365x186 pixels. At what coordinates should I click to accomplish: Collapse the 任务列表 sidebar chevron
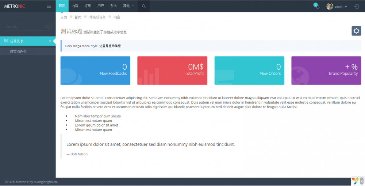point(50,41)
